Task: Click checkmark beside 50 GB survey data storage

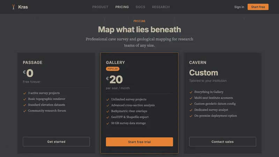Action: click(x=108, y=124)
